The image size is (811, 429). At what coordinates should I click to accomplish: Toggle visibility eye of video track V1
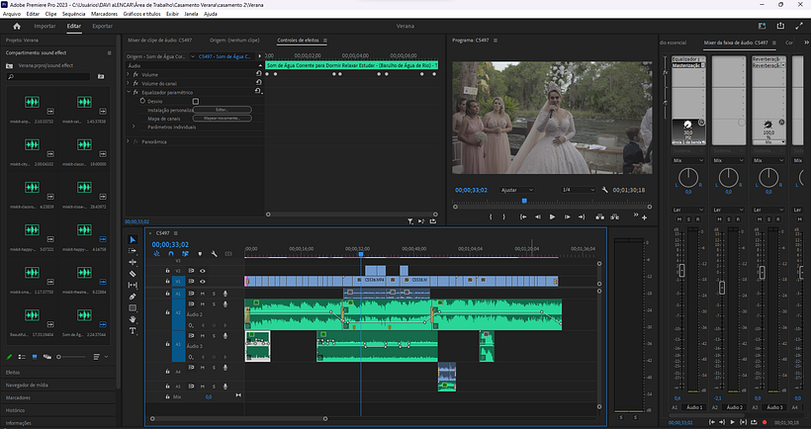point(203,282)
